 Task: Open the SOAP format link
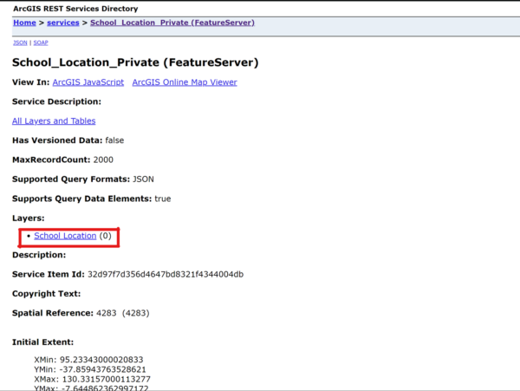[x=41, y=42]
